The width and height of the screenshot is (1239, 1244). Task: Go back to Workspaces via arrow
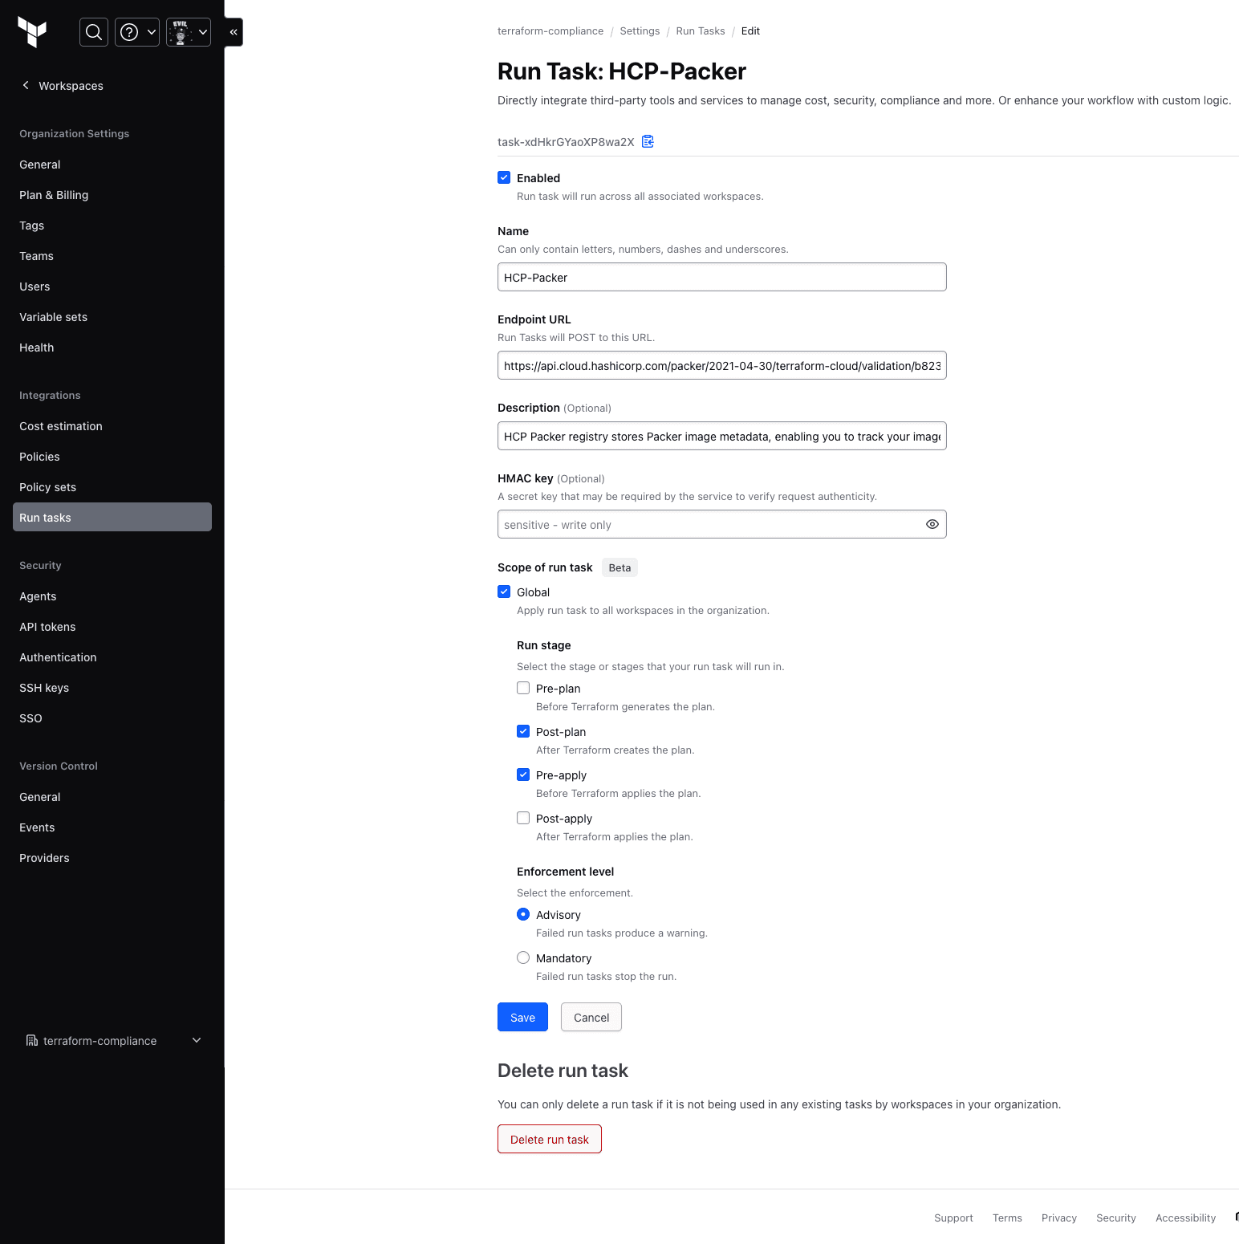[26, 86]
